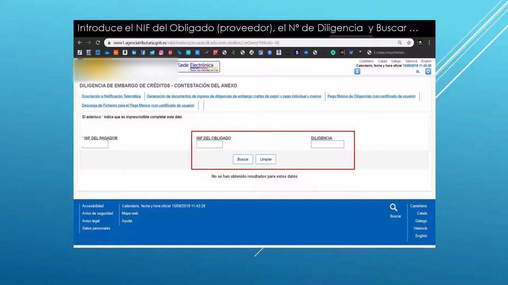Viewport: 508px width, 285px height.
Task: Open the LinkedIn bookmark icon
Action: click(x=134, y=52)
